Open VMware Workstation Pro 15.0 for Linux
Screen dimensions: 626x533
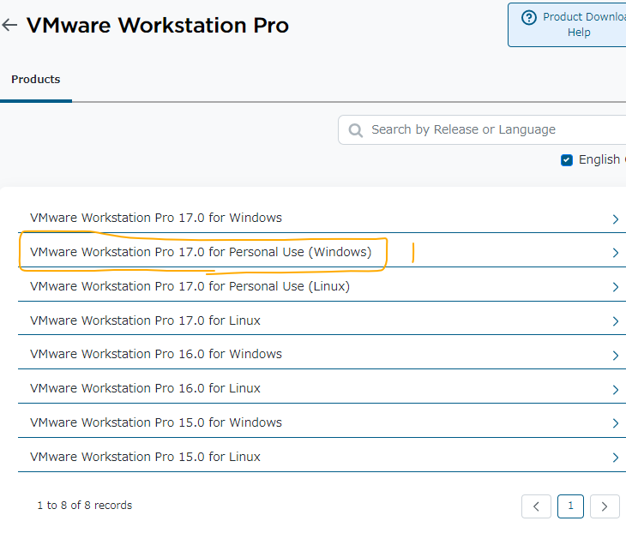tap(145, 458)
